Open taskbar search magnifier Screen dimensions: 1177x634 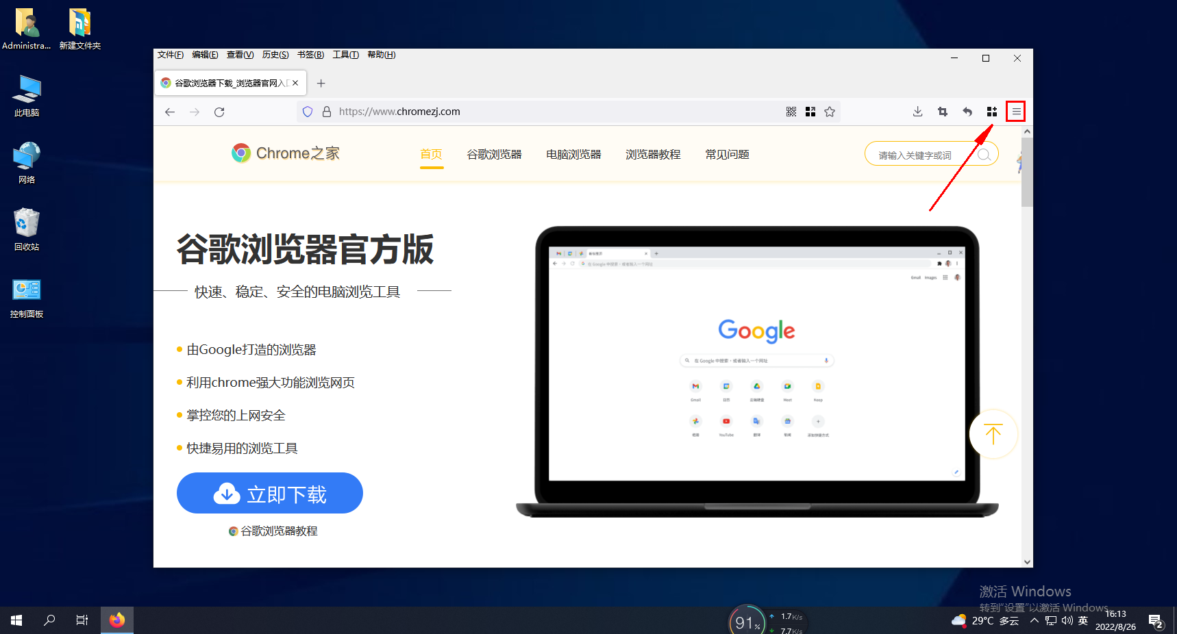(49, 620)
